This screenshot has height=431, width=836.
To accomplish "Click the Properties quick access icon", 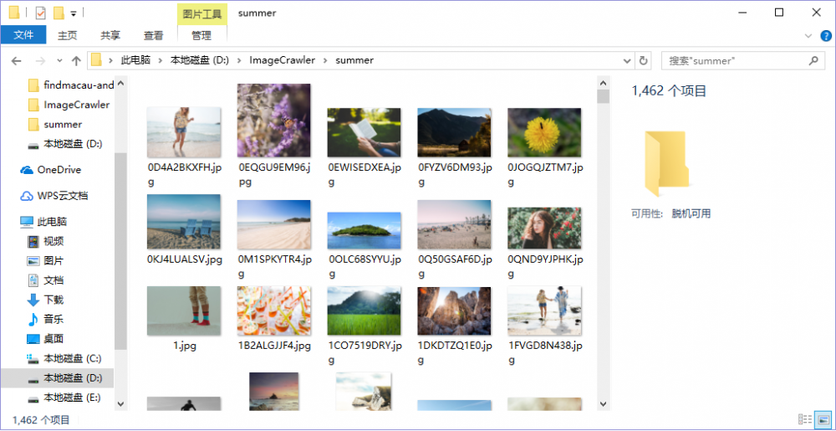I will [40, 13].
